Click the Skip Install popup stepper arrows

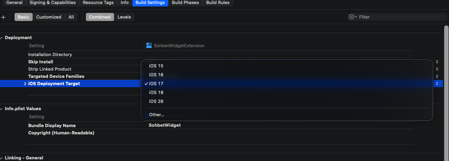[437, 62]
